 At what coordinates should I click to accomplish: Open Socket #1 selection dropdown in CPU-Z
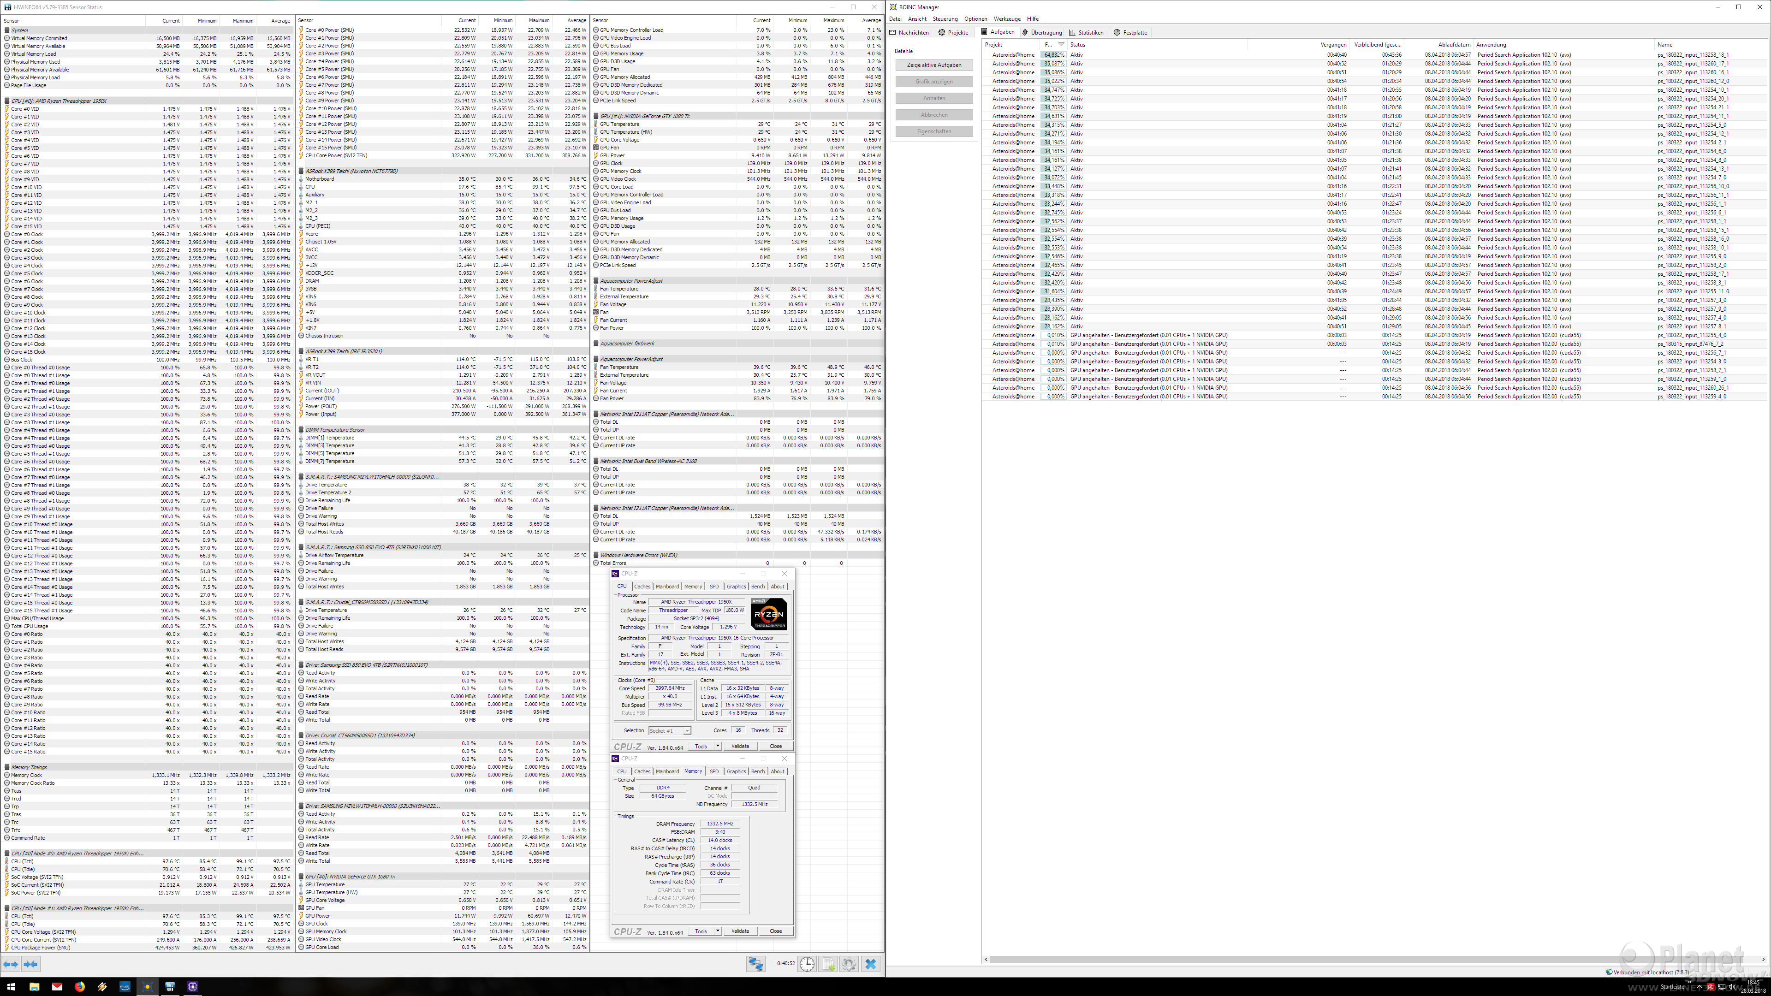click(x=670, y=731)
